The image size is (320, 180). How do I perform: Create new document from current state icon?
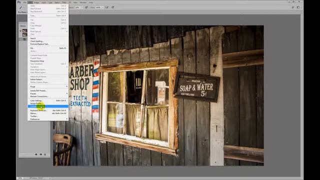click(x=36, y=154)
